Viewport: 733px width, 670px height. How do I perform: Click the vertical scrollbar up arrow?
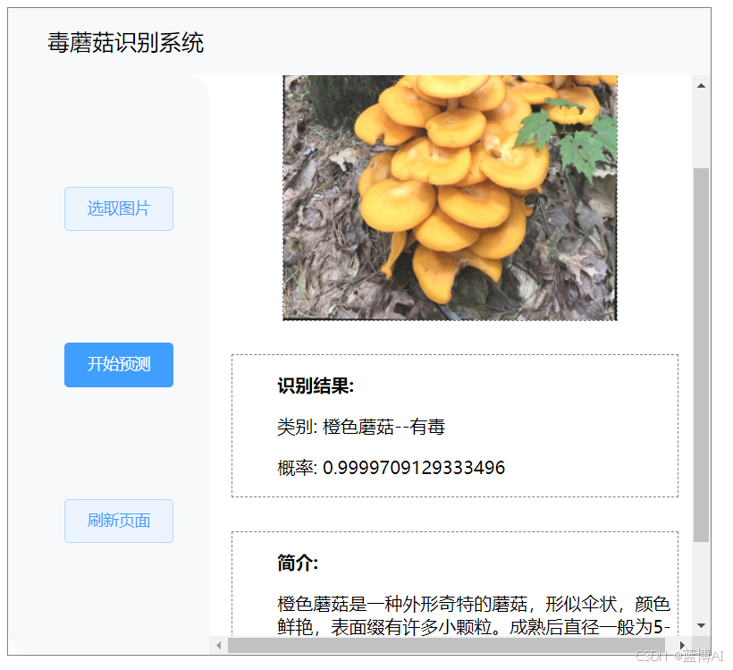[x=701, y=85]
